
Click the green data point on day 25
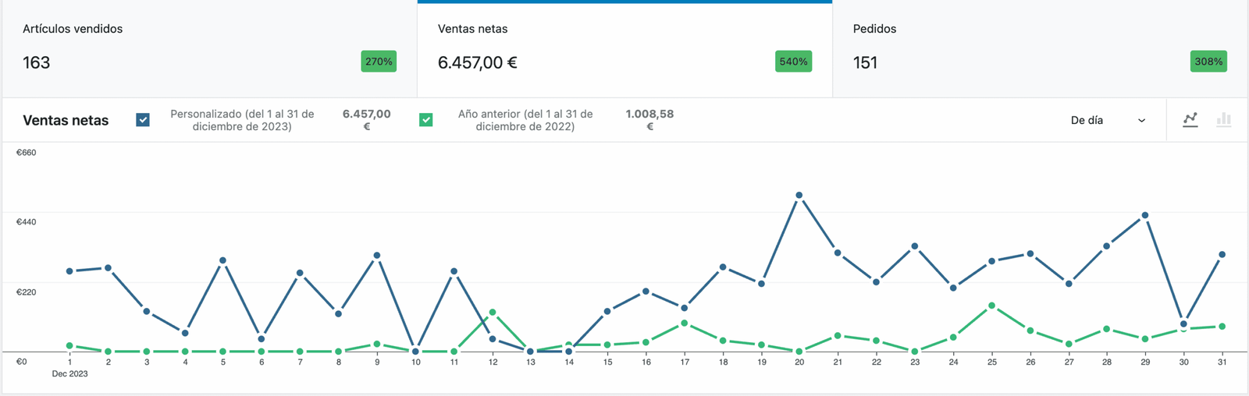(x=991, y=306)
